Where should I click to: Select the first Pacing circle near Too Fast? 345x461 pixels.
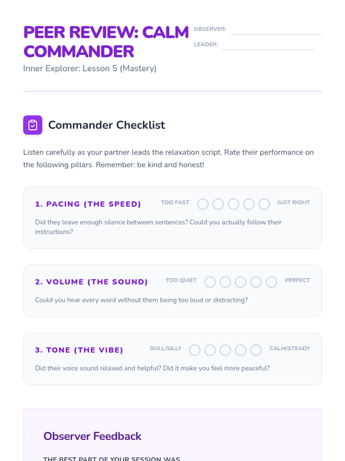(x=203, y=204)
